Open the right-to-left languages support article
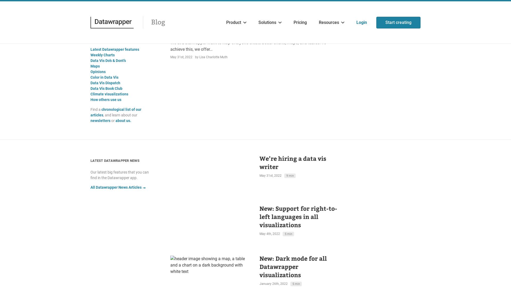This screenshot has height=287, width=511. 298,217
